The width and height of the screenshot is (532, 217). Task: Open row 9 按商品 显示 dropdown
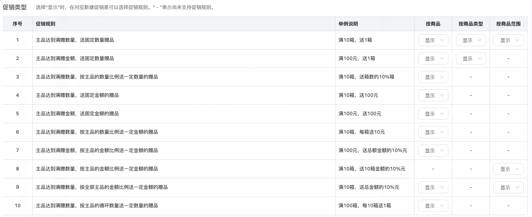coord(433,187)
